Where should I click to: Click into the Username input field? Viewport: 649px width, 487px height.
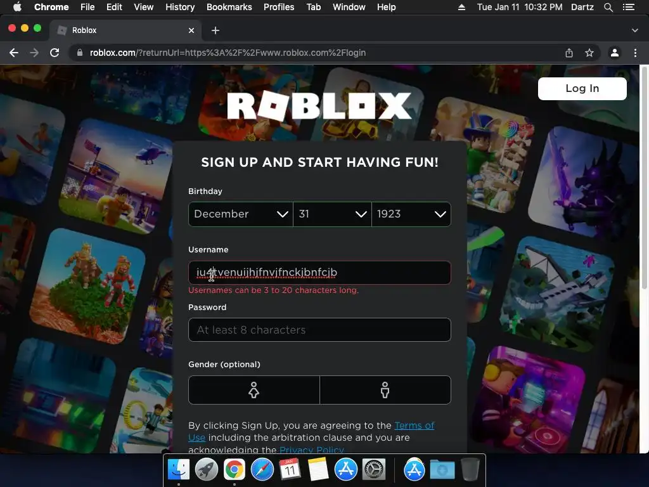319,273
